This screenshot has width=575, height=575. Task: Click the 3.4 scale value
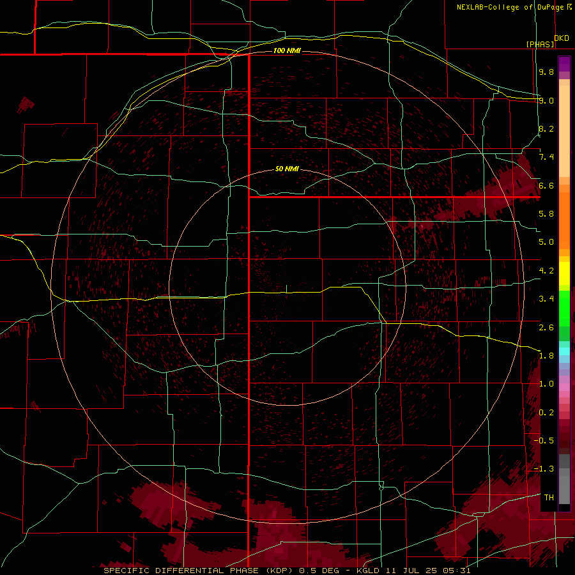pos(546,299)
